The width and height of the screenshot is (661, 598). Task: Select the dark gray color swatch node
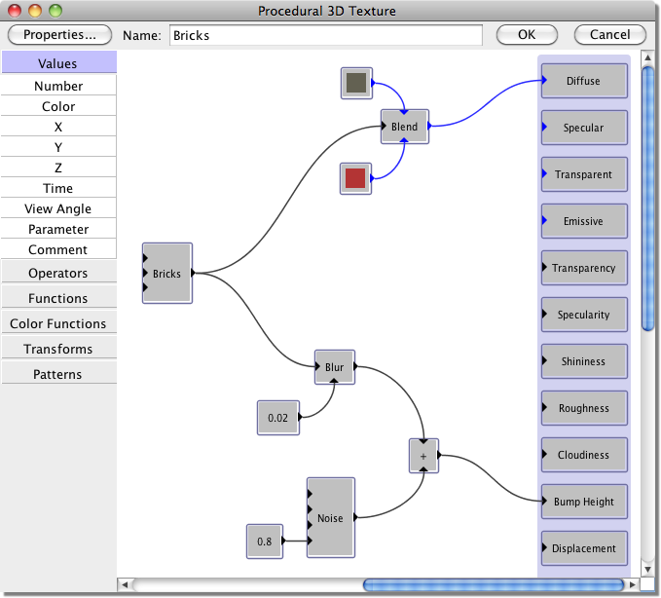[x=356, y=83]
